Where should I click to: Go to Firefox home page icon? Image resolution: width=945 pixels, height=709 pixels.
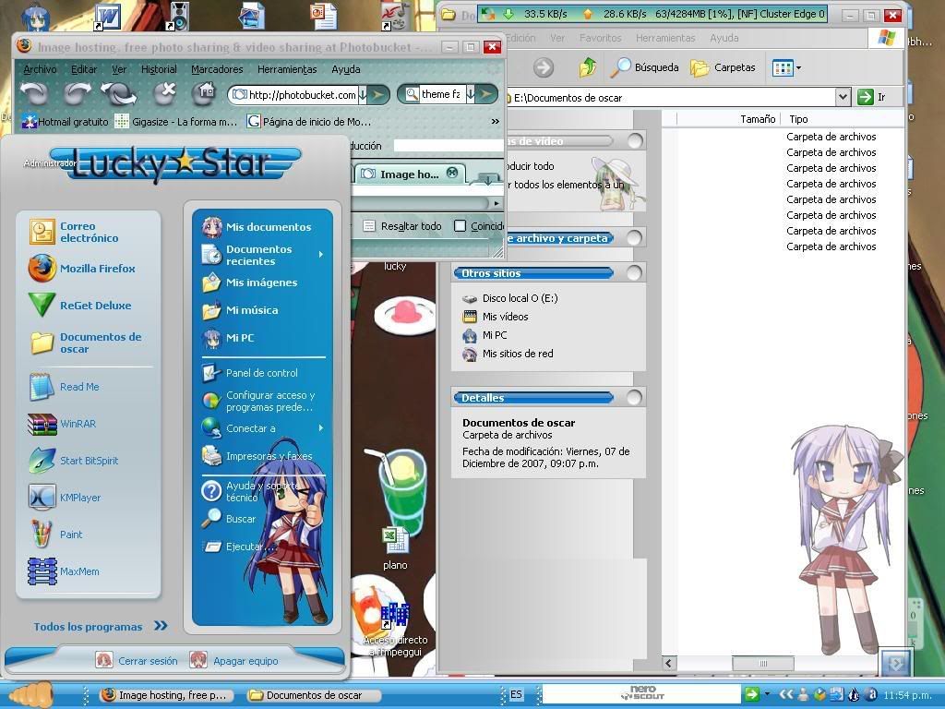204,93
